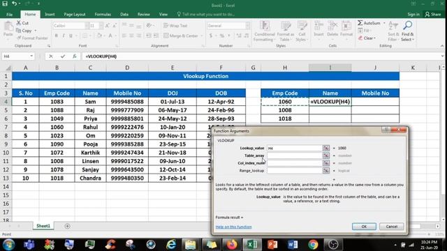Viewport: 447px width, 251px height.
Task: Open Find & Select magnifier menu
Action: [407, 31]
